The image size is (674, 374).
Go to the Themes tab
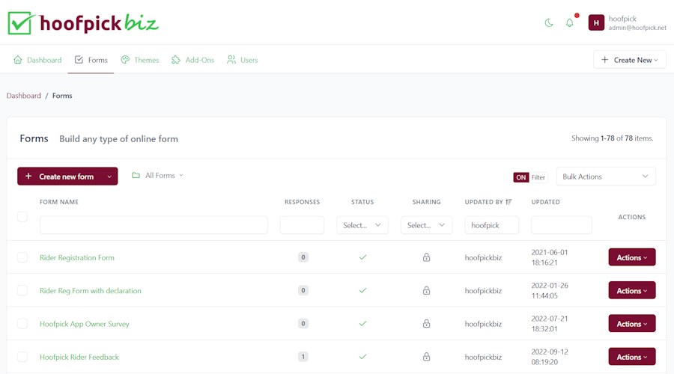pos(140,60)
